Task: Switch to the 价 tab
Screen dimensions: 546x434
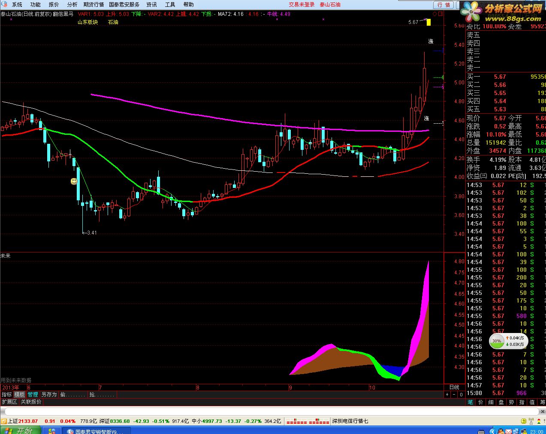Action: click(480, 402)
